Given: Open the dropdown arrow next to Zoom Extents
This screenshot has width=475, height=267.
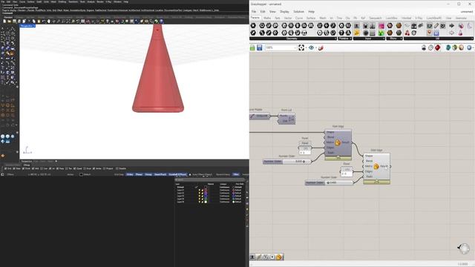Looking at the screenshot, I should click(x=306, y=47).
